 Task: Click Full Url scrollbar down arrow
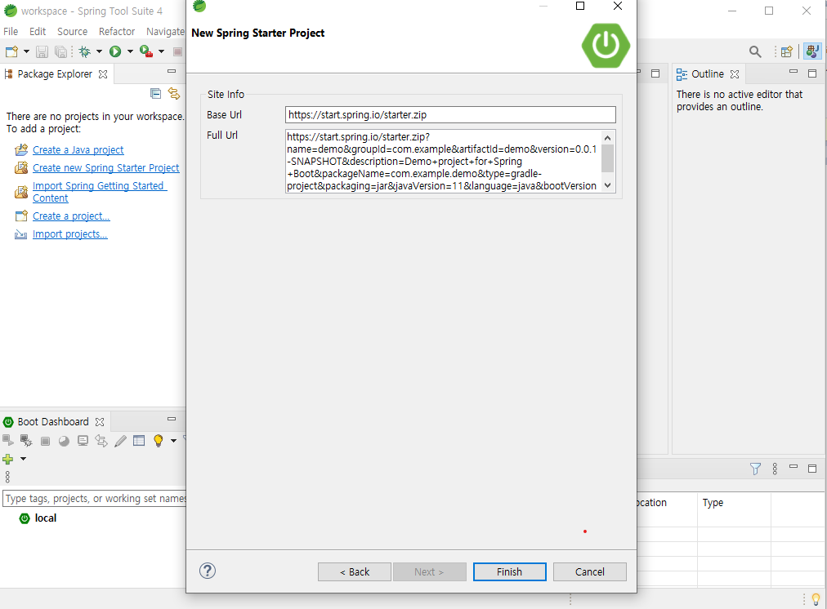point(608,185)
